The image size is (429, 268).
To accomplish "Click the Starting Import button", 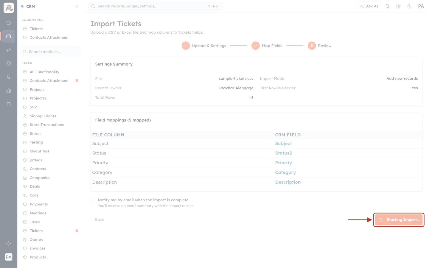I will point(399,220).
